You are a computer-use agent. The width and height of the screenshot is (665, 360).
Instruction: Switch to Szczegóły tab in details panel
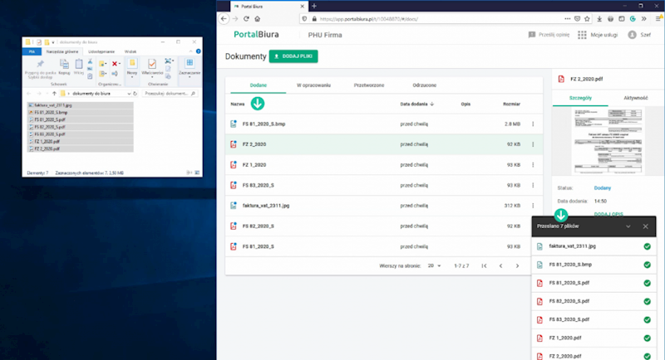coord(580,98)
